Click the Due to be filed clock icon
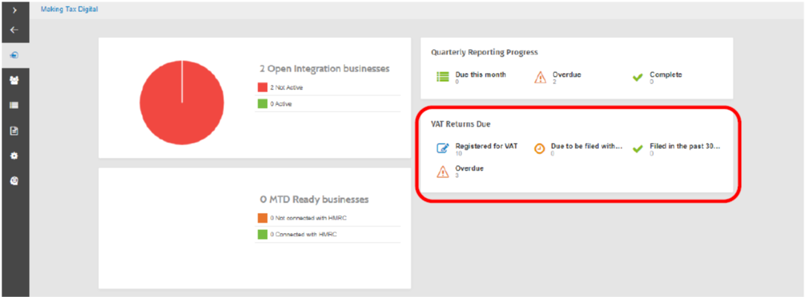 539,149
